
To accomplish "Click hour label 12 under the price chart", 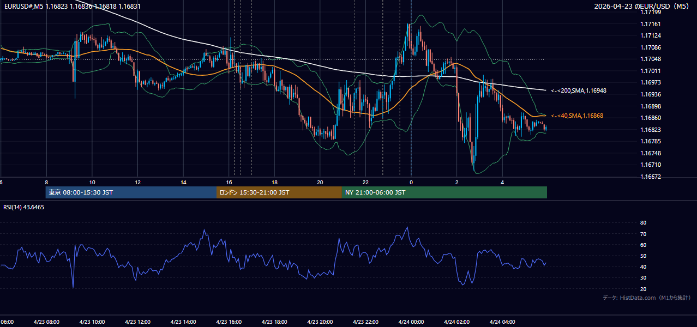I will 138,182.
